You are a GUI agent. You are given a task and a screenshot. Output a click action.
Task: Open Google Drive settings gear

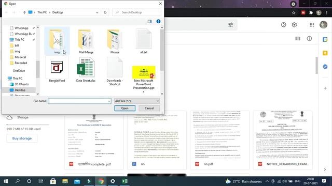pos(294,25)
